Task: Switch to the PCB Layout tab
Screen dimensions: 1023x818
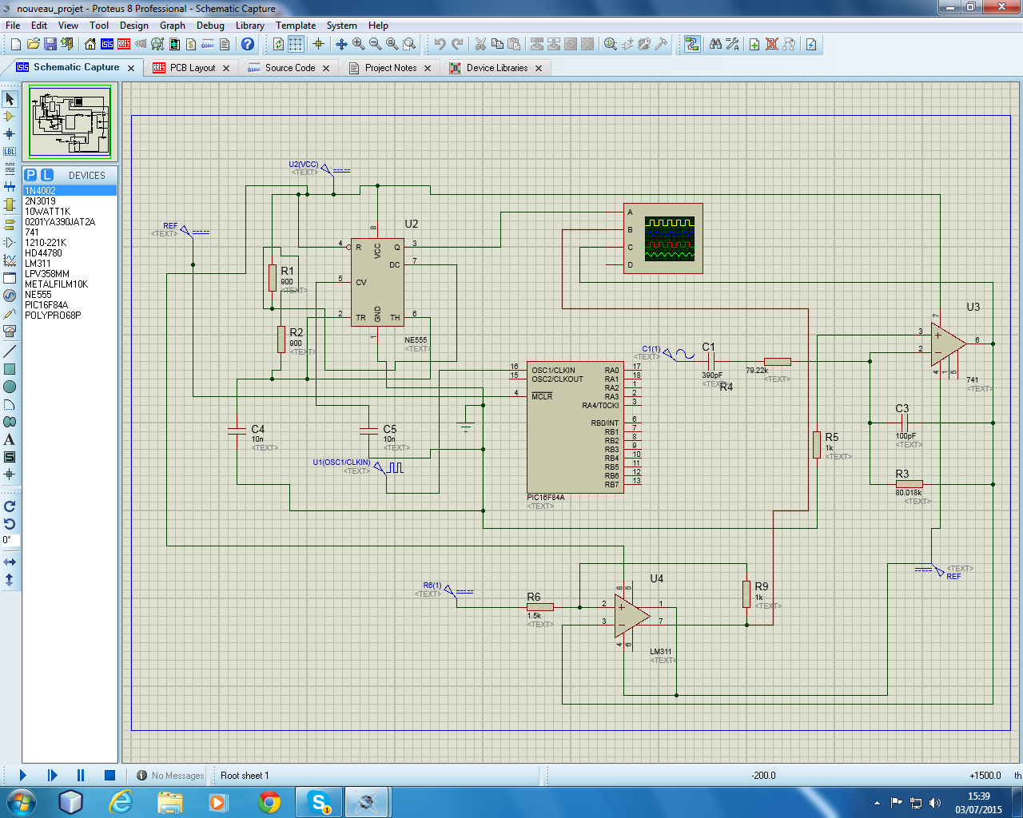Action: 193,68
